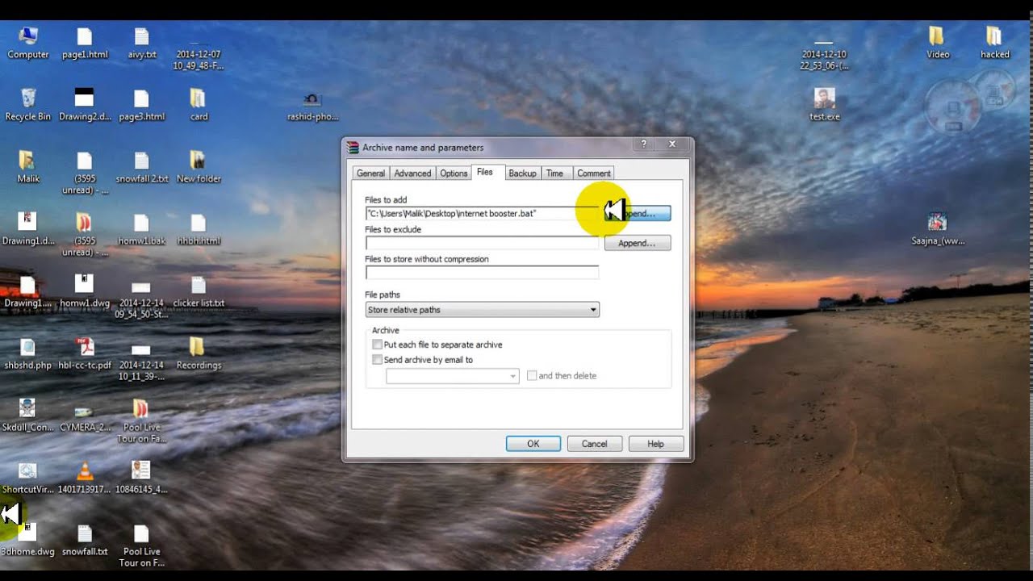Screen dimensions: 1033x581
Task: Click the Cancel button
Action: pos(595,444)
